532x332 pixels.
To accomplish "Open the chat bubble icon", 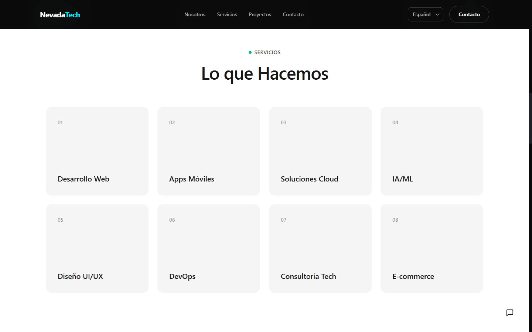I will (510, 313).
